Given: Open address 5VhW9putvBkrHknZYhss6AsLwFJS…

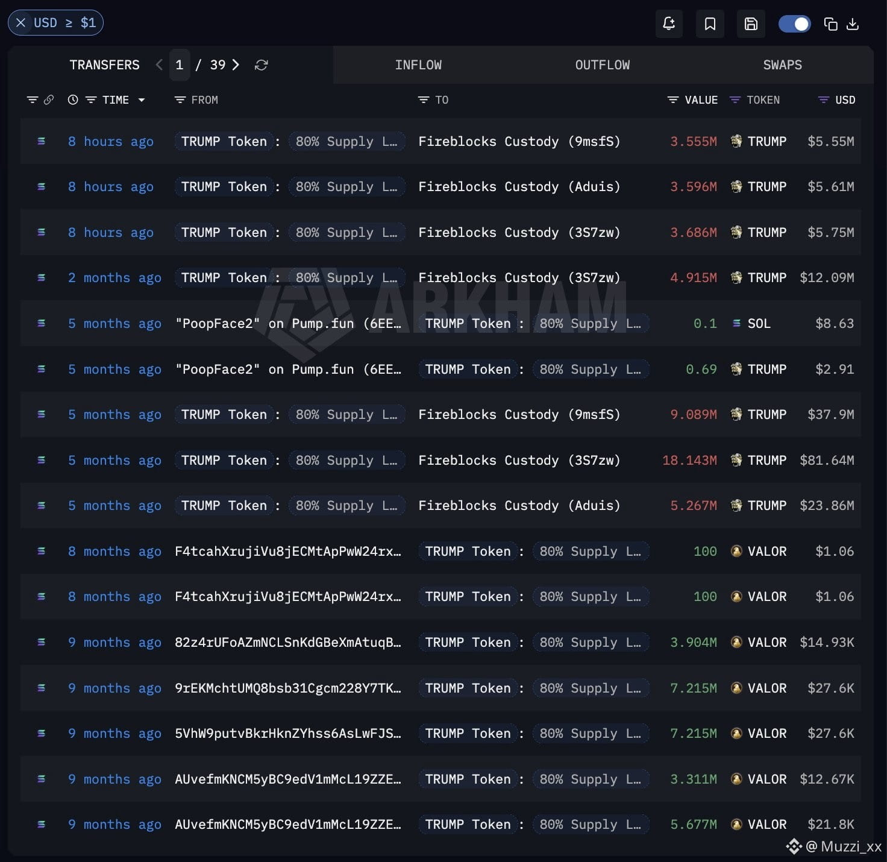Looking at the screenshot, I should [288, 734].
